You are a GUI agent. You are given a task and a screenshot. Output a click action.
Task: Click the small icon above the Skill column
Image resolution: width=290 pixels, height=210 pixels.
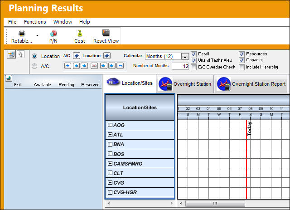pos(9,78)
